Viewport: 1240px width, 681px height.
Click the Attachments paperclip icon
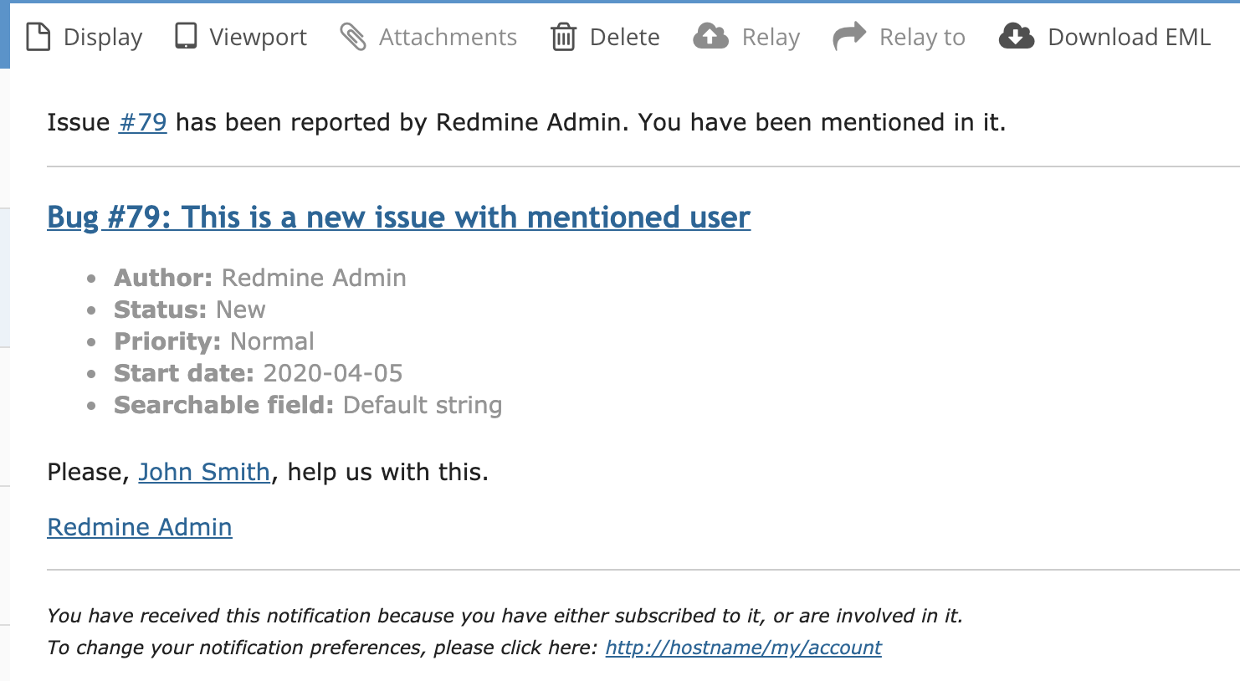tap(353, 37)
